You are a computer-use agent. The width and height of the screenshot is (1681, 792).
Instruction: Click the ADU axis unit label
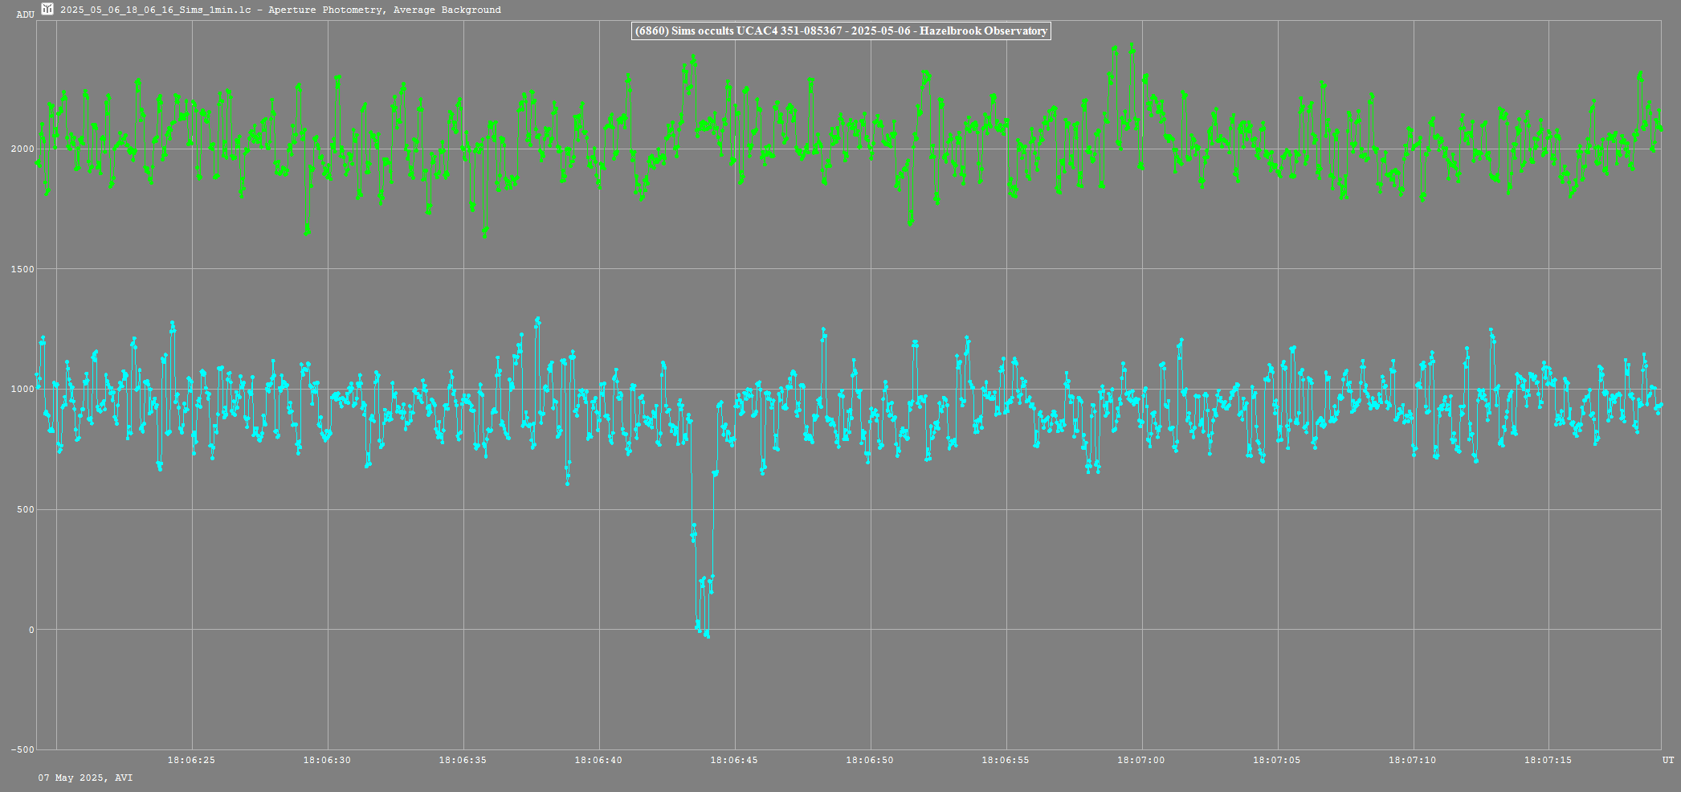[x=25, y=14]
